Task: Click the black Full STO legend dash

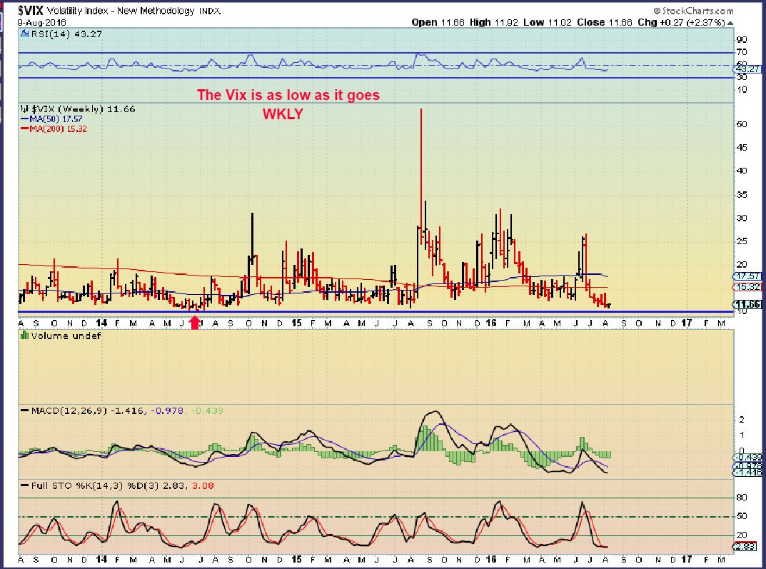Action: 25,486
